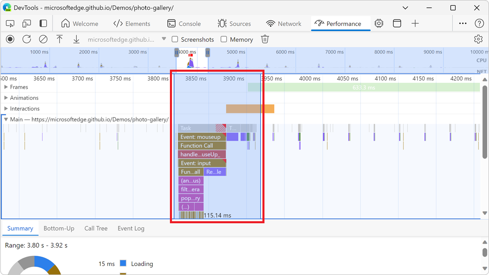The image size is (489, 275).
Task: Start a new performance recording
Action: (10, 39)
